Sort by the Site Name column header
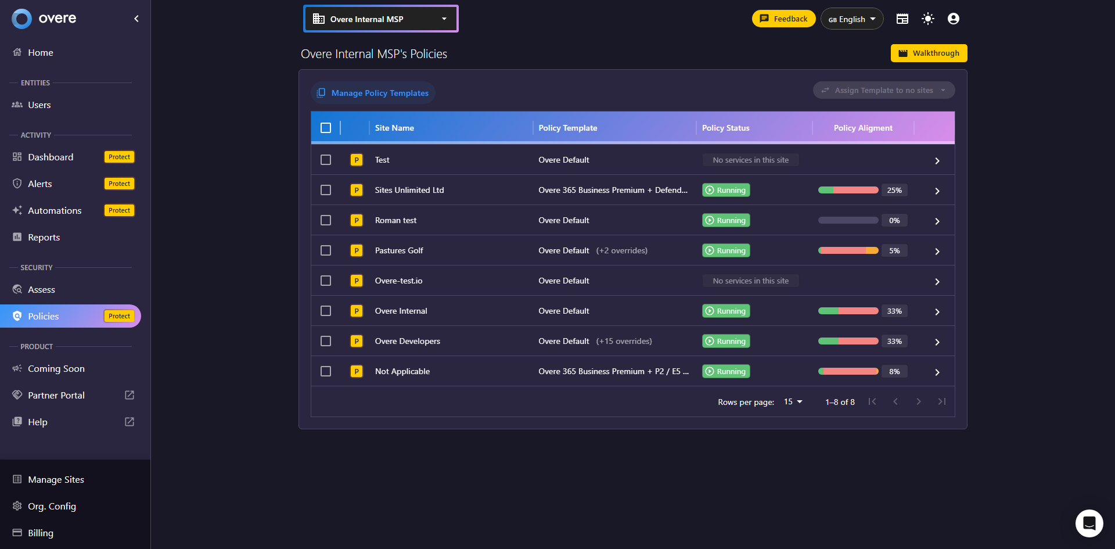This screenshot has width=1115, height=549. point(394,128)
